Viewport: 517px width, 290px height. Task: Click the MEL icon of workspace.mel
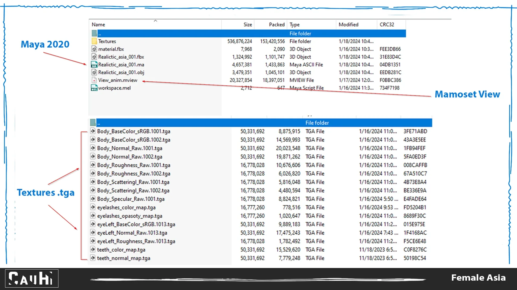pos(94,88)
